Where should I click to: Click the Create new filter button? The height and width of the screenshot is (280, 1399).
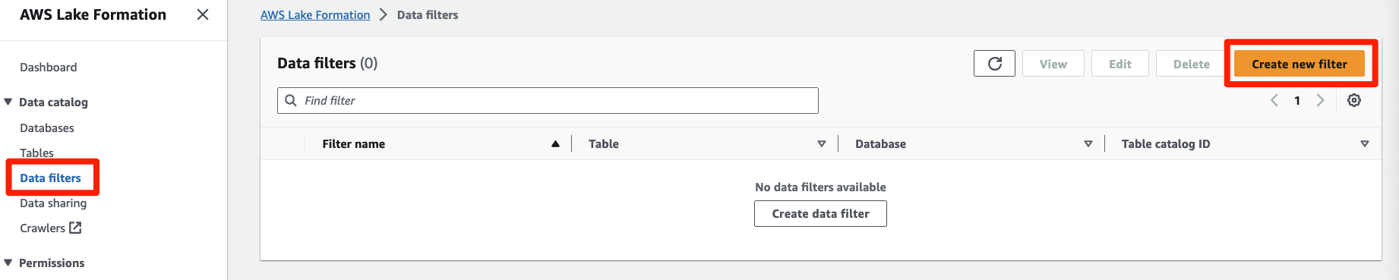(x=1299, y=64)
